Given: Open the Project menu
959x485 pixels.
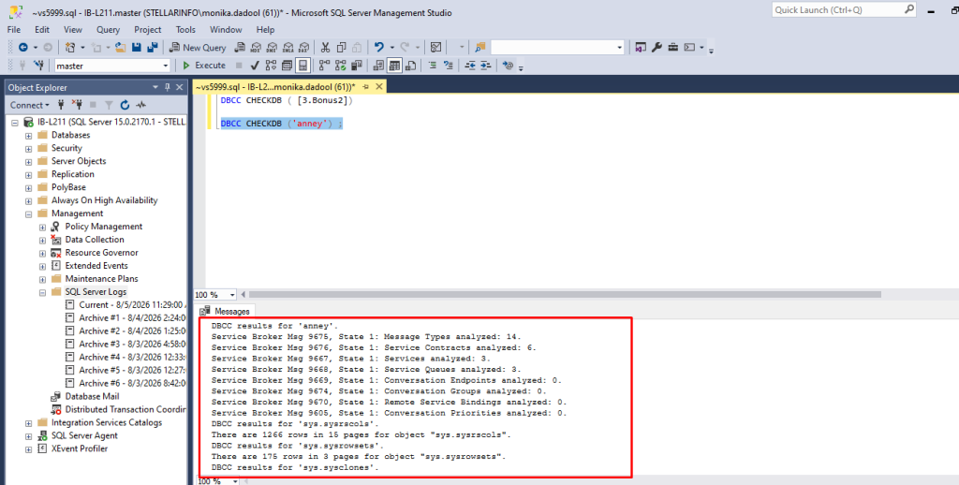Looking at the screenshot, I should pyautogui.click(x=148, y=29).
